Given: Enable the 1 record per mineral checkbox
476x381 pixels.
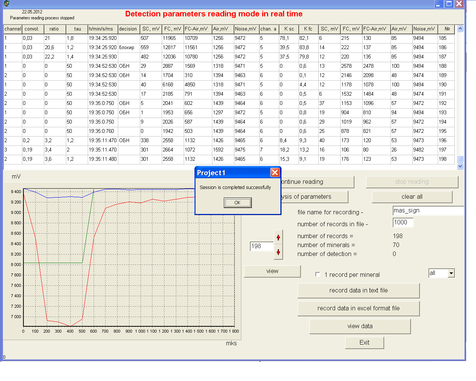Looking at the screenshot, I should pyautogui.click(x=318, y=275).
